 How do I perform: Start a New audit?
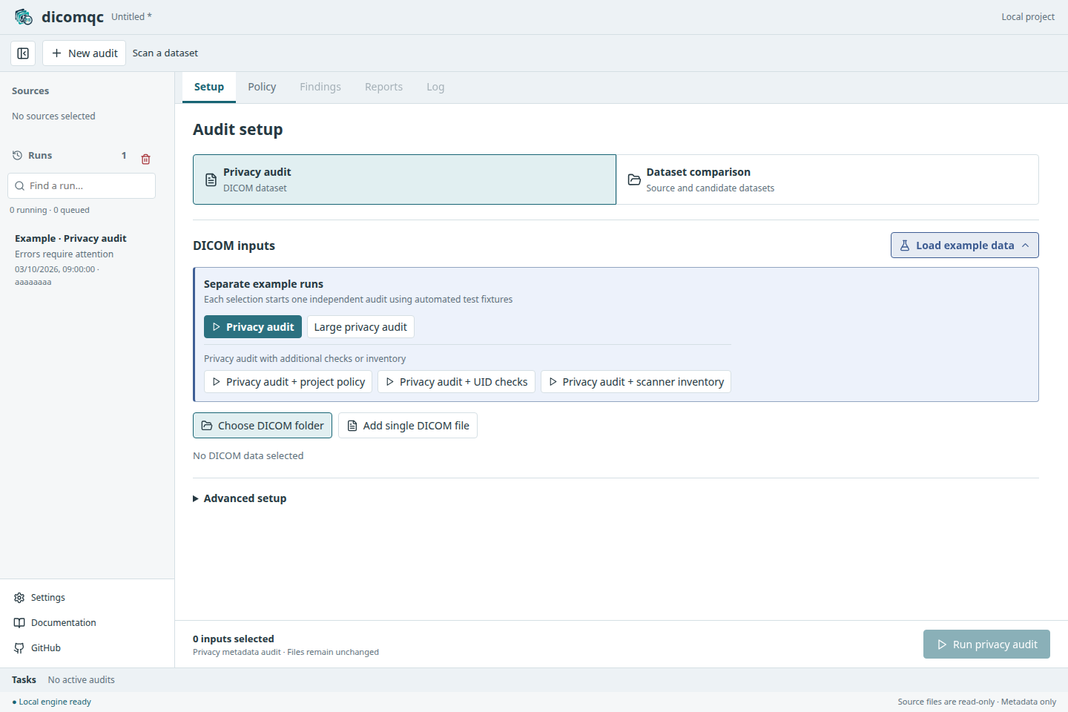[x=85, y=53]
